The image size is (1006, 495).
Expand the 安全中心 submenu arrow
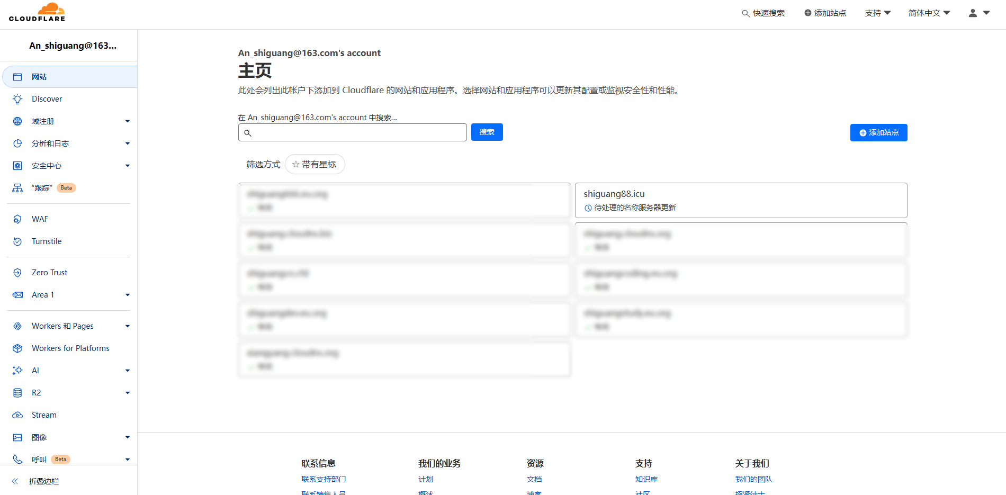(128, 166)
